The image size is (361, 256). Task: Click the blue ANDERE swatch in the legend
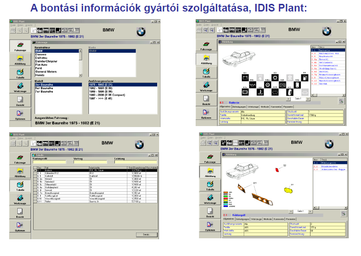(x=225, y=207)
